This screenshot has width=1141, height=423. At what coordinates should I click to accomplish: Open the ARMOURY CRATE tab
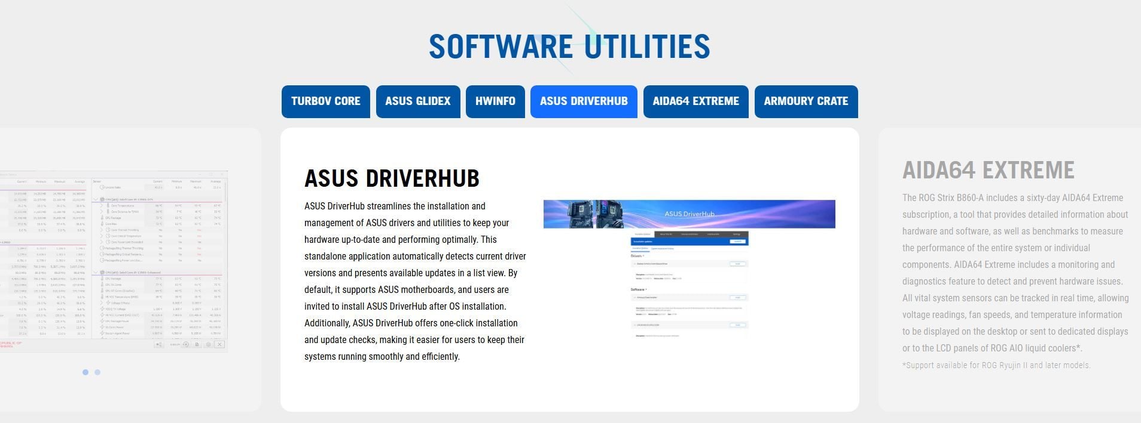[x=806, y=101]
